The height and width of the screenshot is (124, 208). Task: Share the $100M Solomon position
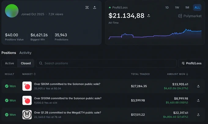tap(198, 100)
